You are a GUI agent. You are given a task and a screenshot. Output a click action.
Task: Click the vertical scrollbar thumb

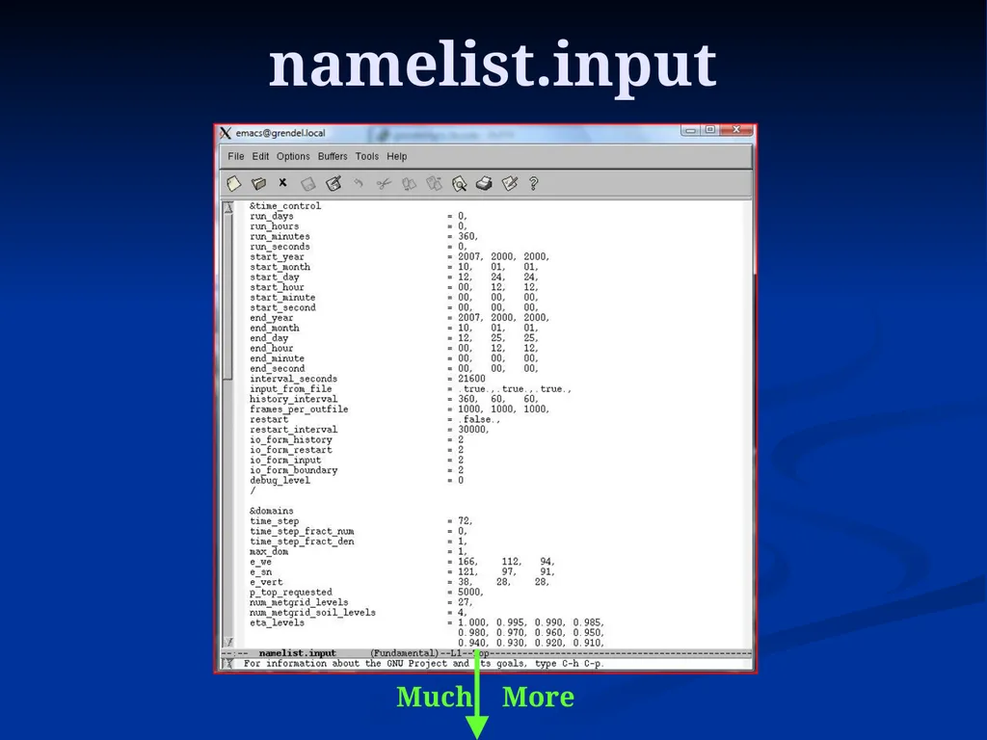click(228, 296)
